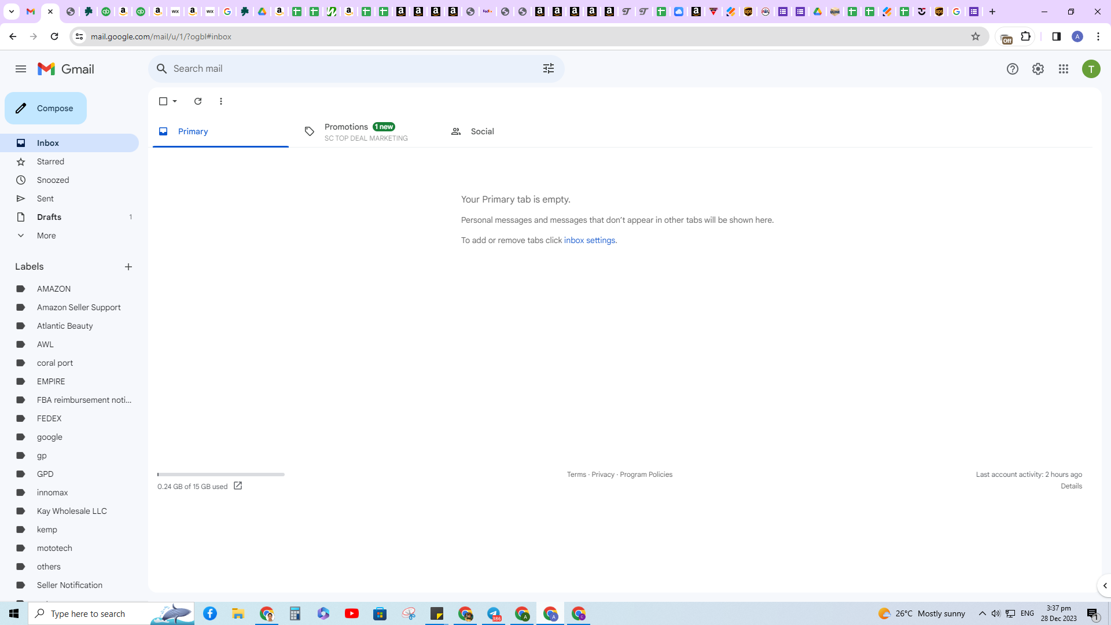Screen dimensions: 1111x625
Task: Open Facebook from the taskbar
Action: point(210,613)
